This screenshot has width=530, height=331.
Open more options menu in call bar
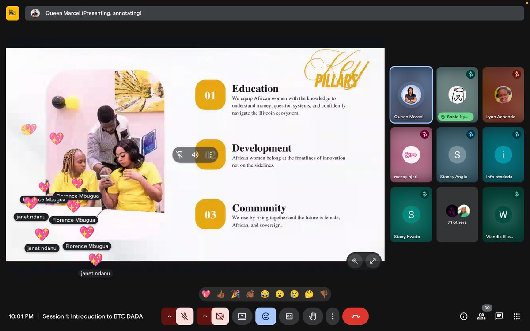(x=333, y=316)
